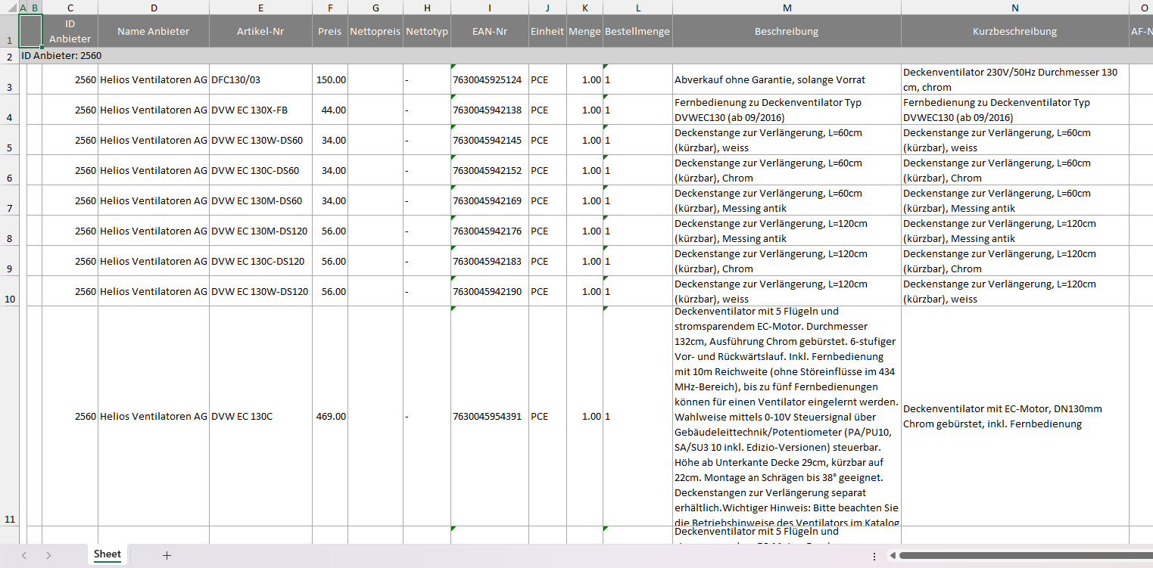The image size is (1153, 568).
Task: Click the 'Beschreibung' header cell
Action: pos(787,31)
